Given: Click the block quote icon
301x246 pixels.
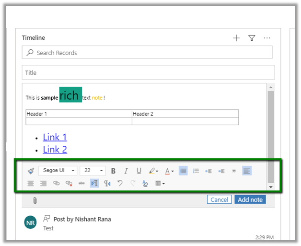Looking at the screenshot, I should point(233,171).
